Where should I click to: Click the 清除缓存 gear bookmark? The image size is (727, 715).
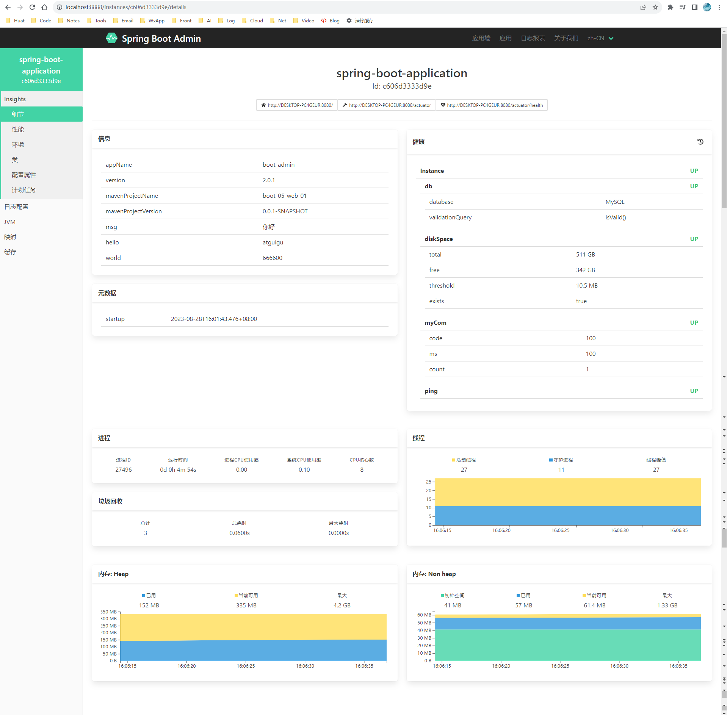[360, 21]
